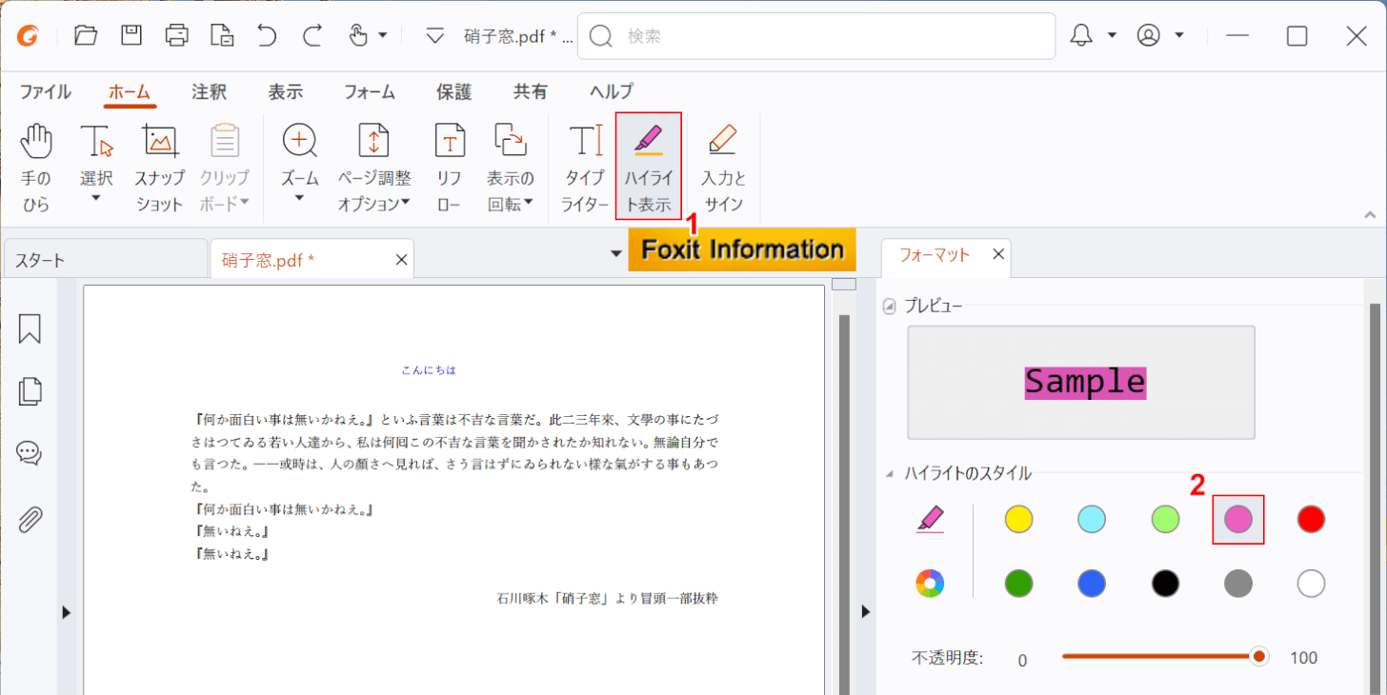This screenshot has width=1387, height=695.
Task: Close the フォーマット panel tab
Action: (x=998, y=254)
